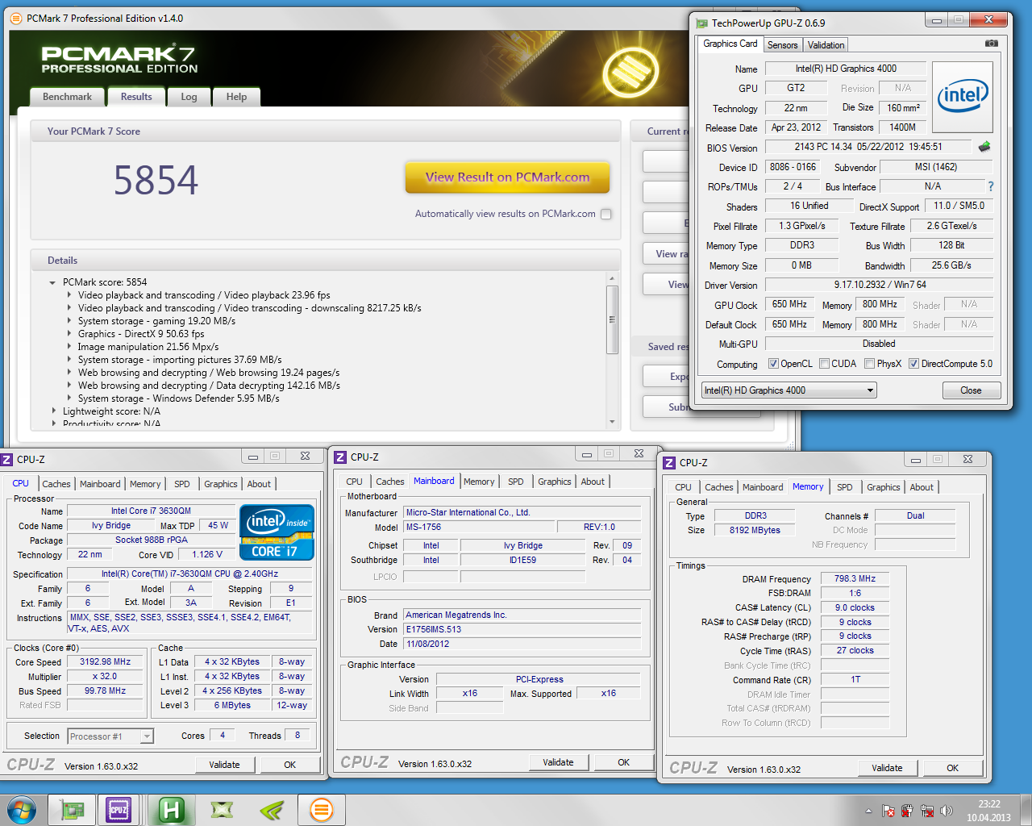This screenshot has height=826, width=1032.
Task: Show hidden system tray icons
Action: click(868, 811)
